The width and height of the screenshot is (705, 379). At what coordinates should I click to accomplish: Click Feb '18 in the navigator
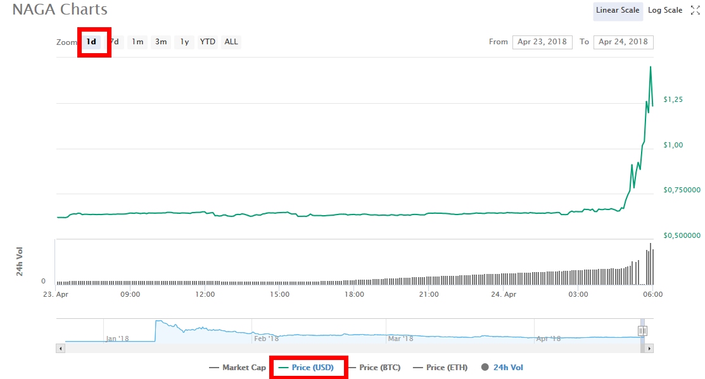coord(266,339)
